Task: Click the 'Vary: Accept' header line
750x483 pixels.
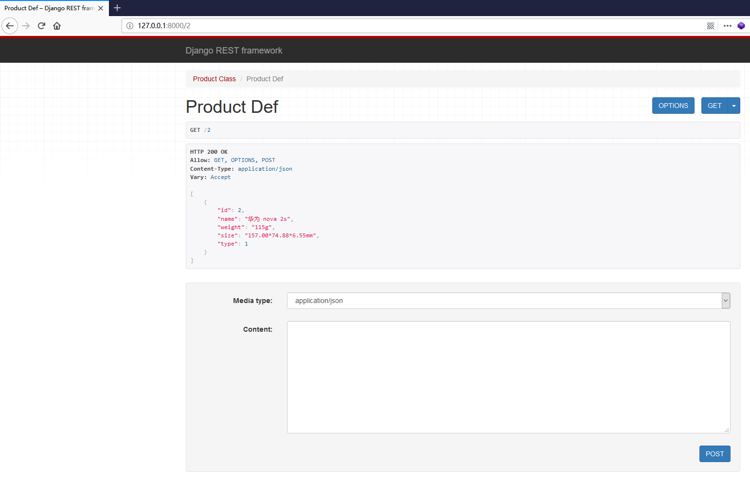Action: tap(211, 177)
